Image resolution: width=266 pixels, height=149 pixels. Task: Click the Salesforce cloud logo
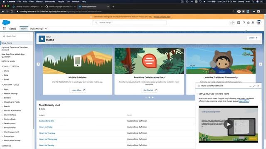[x=6, y=22]
